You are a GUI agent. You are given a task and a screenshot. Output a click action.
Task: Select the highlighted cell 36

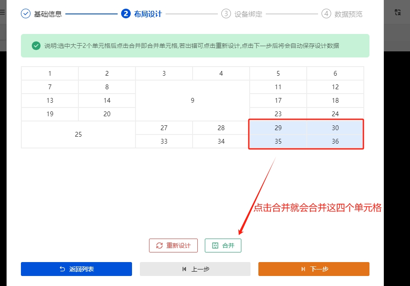point(335,141)
